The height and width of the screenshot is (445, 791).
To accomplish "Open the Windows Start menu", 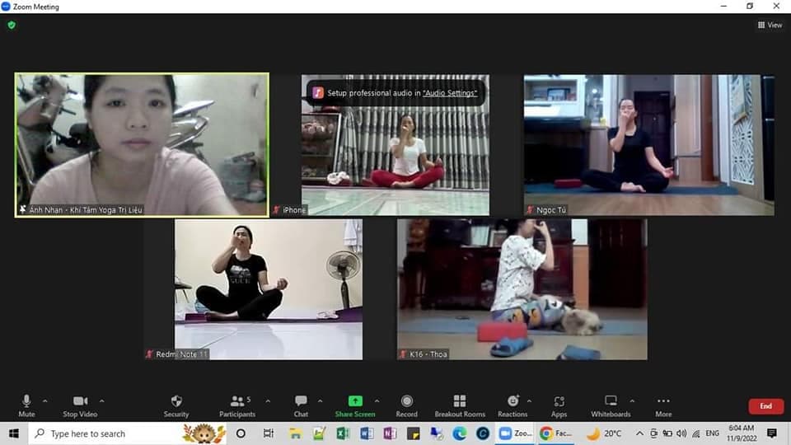I will (14, 433).
